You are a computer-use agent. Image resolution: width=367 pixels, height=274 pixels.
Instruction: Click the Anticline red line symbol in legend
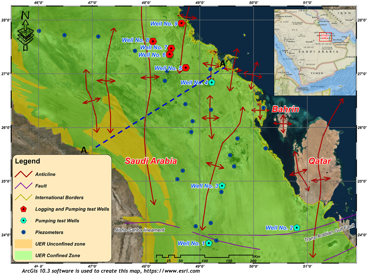point(23,174)
